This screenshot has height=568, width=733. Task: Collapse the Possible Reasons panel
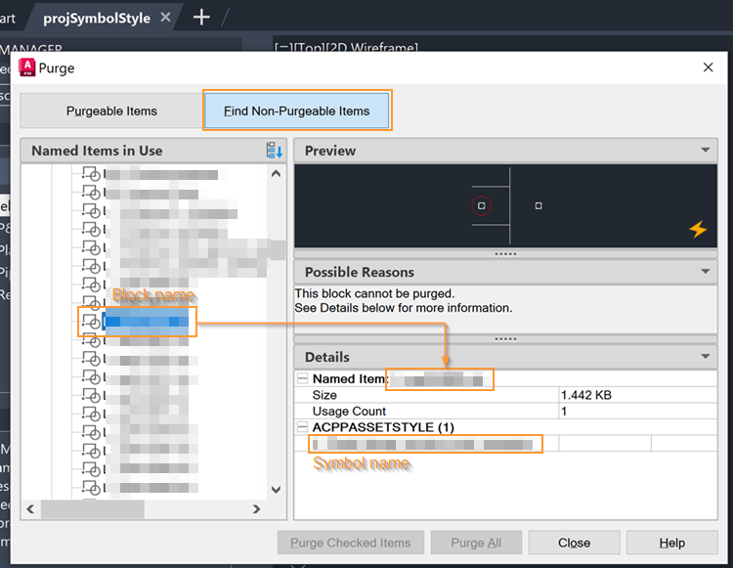click(705, 272)
